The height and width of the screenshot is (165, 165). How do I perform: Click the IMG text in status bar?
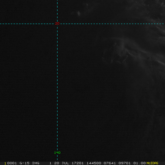(x=35, y=163)
